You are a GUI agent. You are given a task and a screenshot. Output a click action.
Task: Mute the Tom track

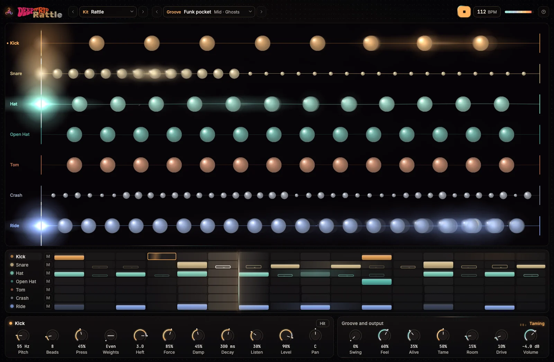48,290
